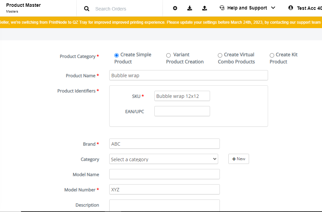Click the headset support icon
The image size is (322, 212).
pyautogui.click(x=222, y=8)
